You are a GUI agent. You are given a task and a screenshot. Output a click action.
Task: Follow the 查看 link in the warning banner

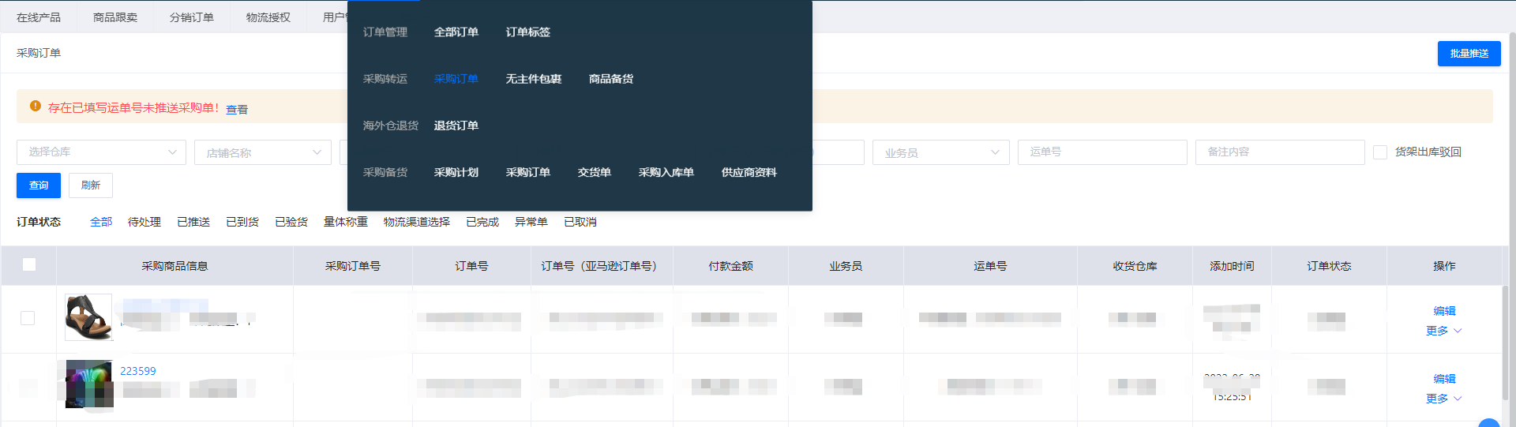(x=237, y=110)
